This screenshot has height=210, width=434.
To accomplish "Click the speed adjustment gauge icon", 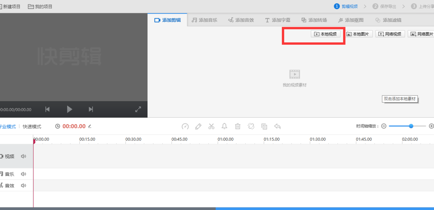I will 185,126.
